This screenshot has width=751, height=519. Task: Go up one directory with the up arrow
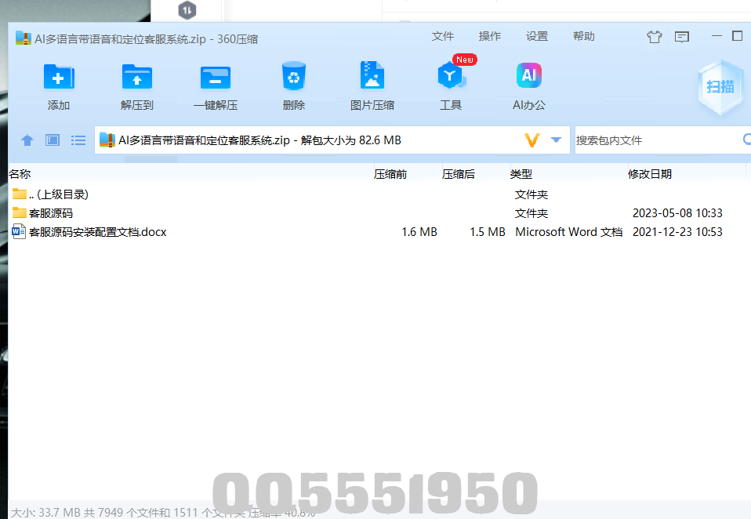coord(27,140)
